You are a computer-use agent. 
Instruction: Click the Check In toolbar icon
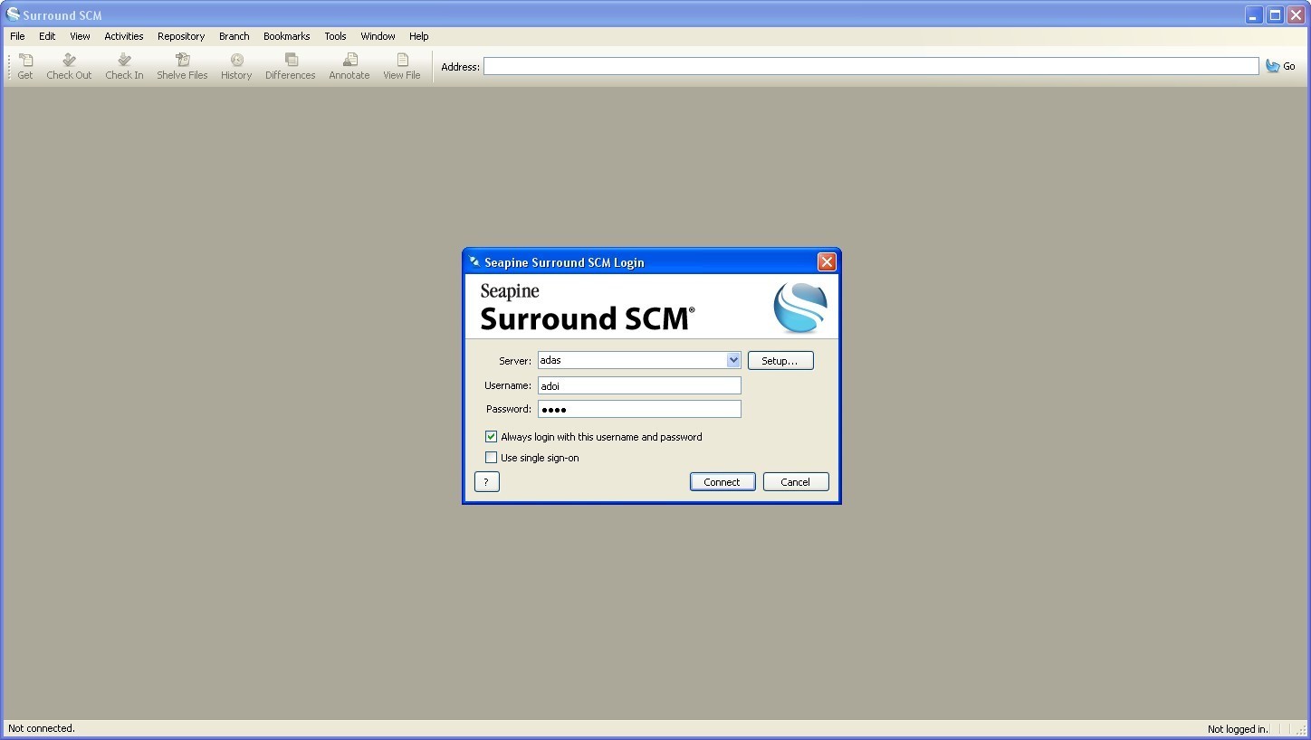[x=124, y=66]
